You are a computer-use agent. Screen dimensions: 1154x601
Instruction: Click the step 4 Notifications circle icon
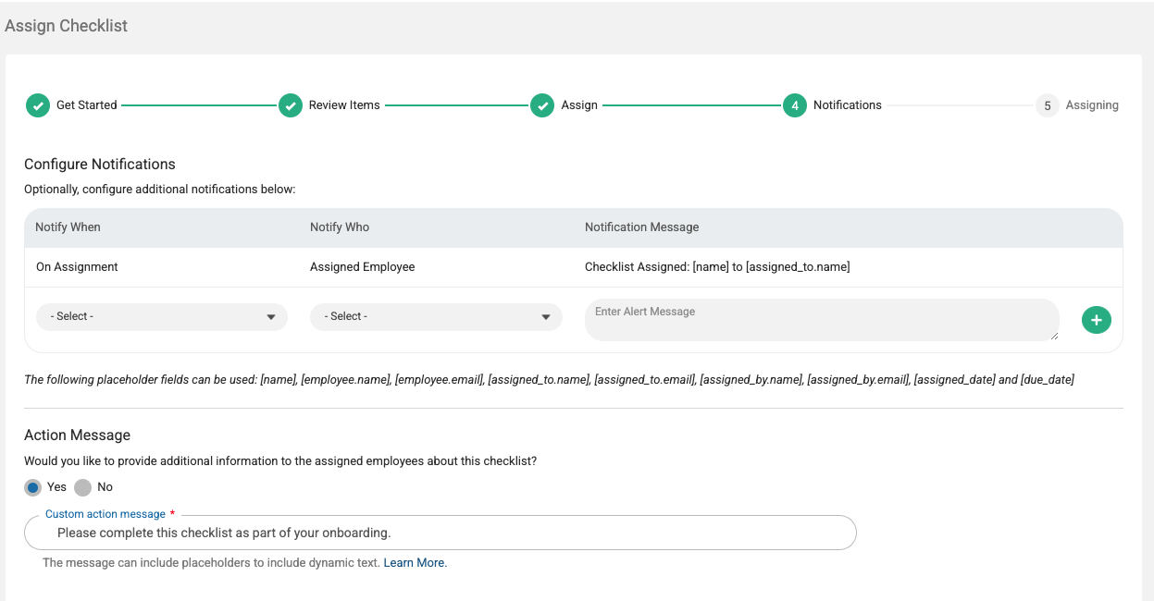(795, 105)
